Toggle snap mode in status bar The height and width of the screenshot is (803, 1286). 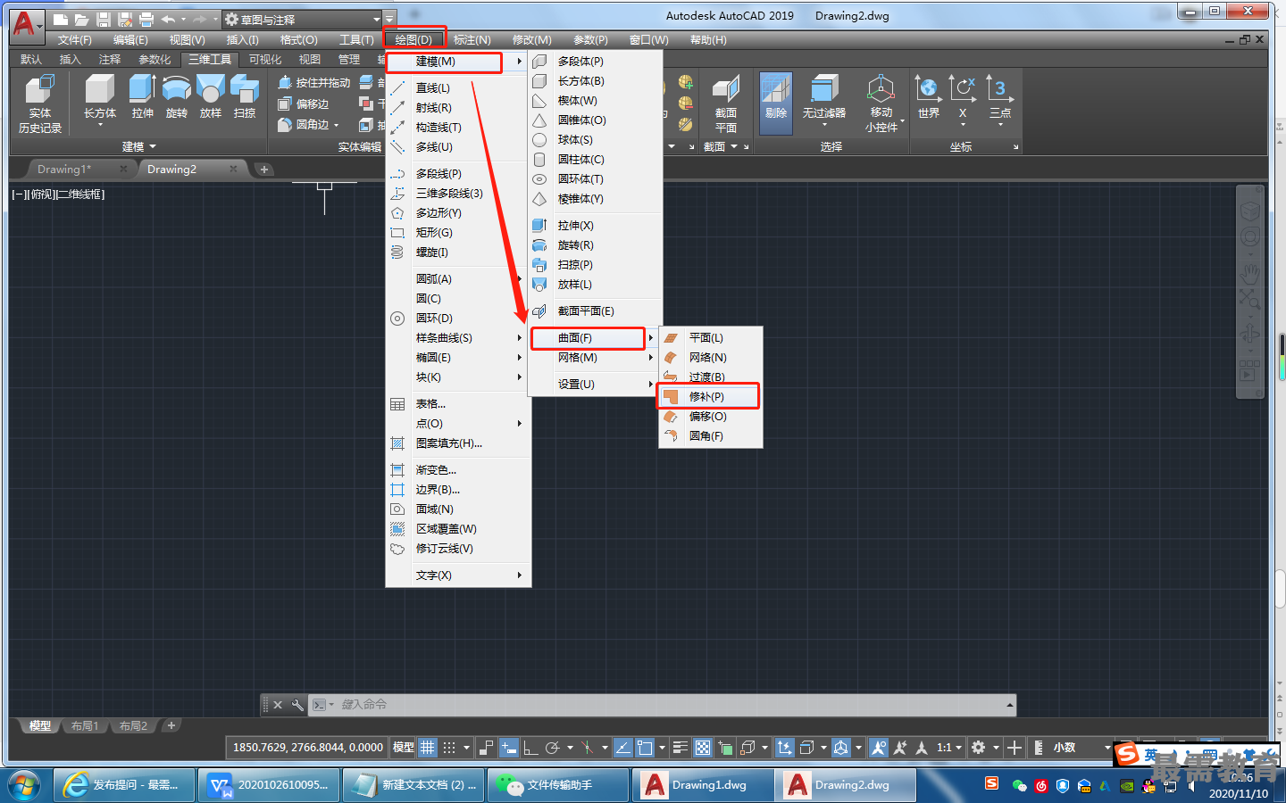click(x=449, y=748)
